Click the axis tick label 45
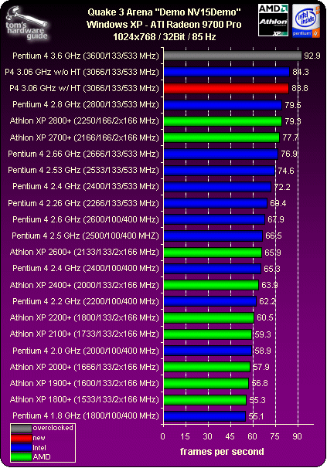The width and height of the screenshot is (327, 468). [230, 436]
